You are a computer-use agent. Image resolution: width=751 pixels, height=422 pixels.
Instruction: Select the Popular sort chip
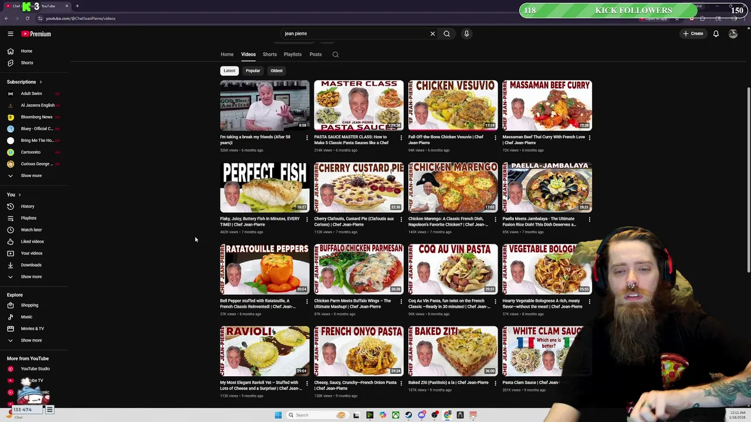[x=253, y=71]
